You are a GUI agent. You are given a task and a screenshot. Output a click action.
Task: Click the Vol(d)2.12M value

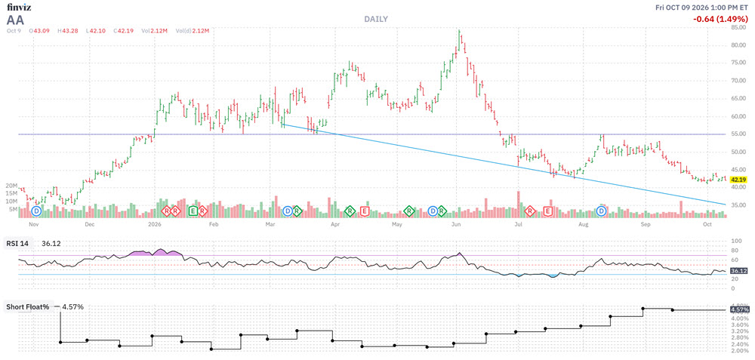[x=192, y=31]
